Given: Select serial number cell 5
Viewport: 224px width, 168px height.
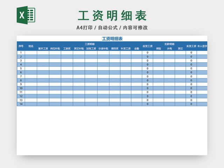Looking at the screenshot, I should (x=21, y=69).
